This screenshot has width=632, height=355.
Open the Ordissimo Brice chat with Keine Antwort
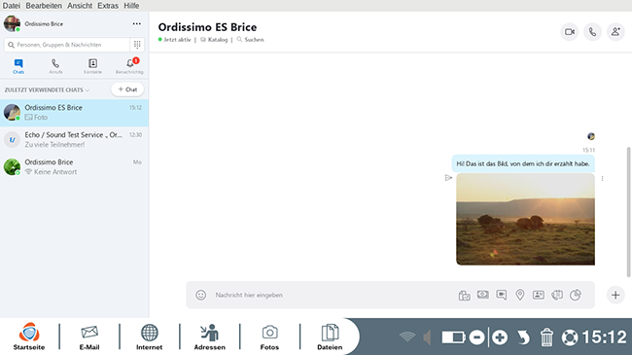pyautogui.click(x=74, y=166)
